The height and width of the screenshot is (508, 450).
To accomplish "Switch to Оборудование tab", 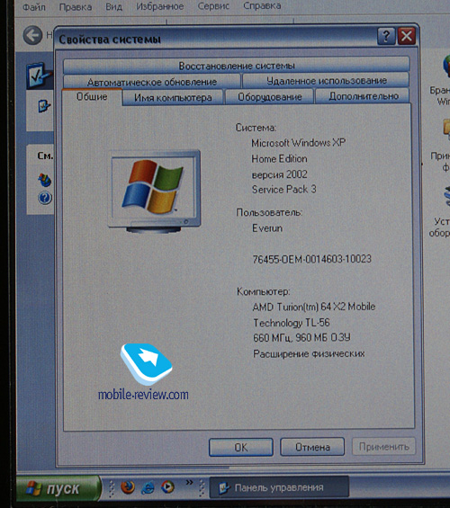I will coord(269,96).
